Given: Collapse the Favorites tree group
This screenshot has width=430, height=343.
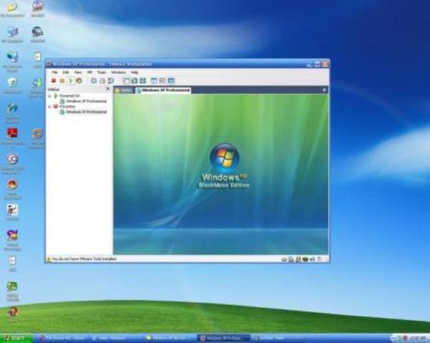Looking at the screenshot, I should coord(49,106).
